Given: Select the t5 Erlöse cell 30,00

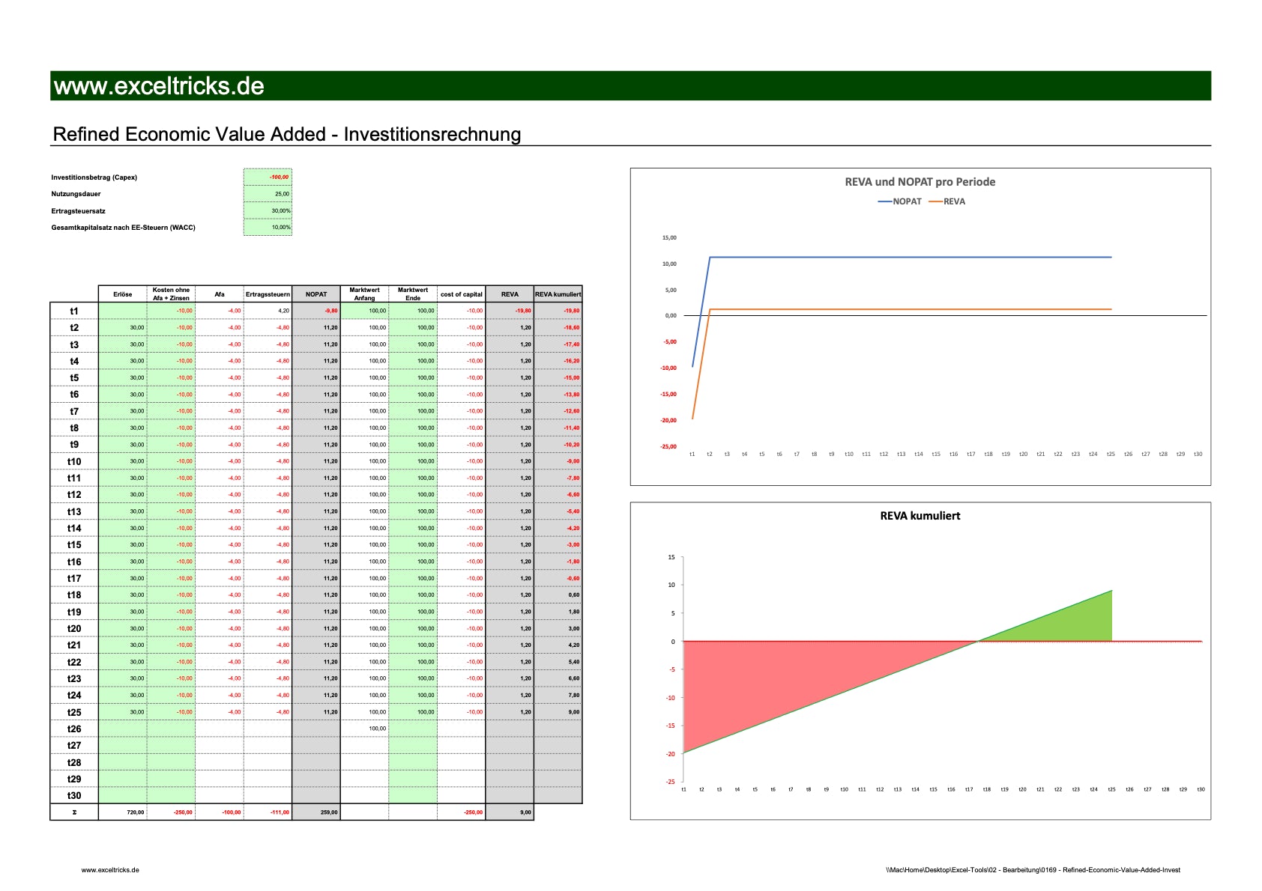Looking at the screenshot, I should point(123,377).
